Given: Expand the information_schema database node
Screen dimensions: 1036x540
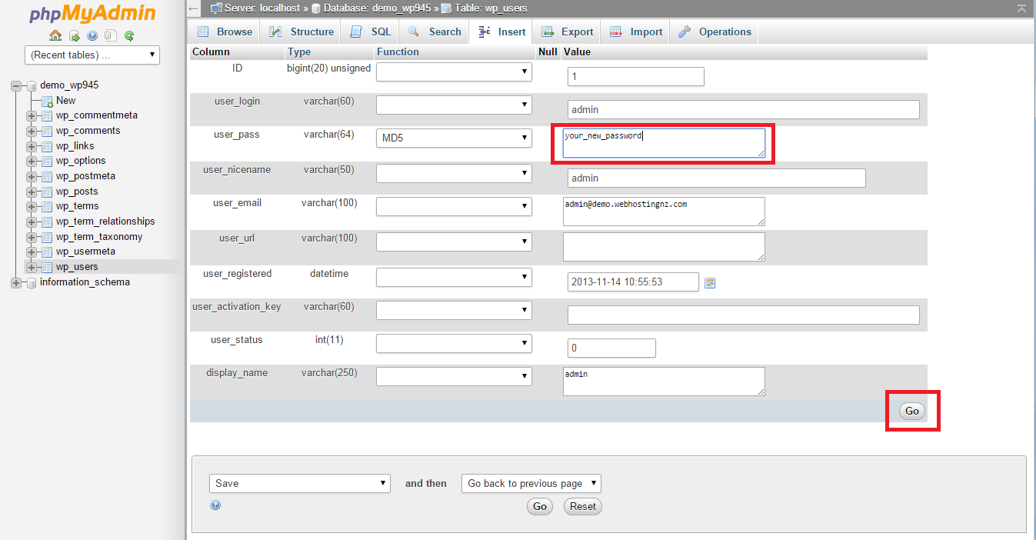Looking at the screenshot, I should (x=15, y=283).
